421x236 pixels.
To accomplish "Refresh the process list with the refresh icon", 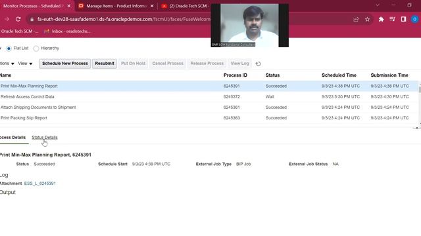I will coord(258,64).
